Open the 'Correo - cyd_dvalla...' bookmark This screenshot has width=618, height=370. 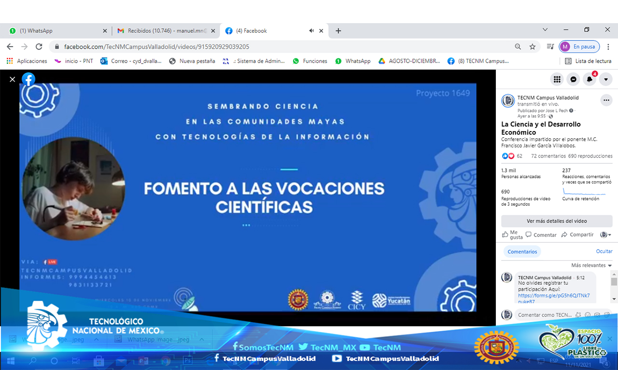[131, 61]
